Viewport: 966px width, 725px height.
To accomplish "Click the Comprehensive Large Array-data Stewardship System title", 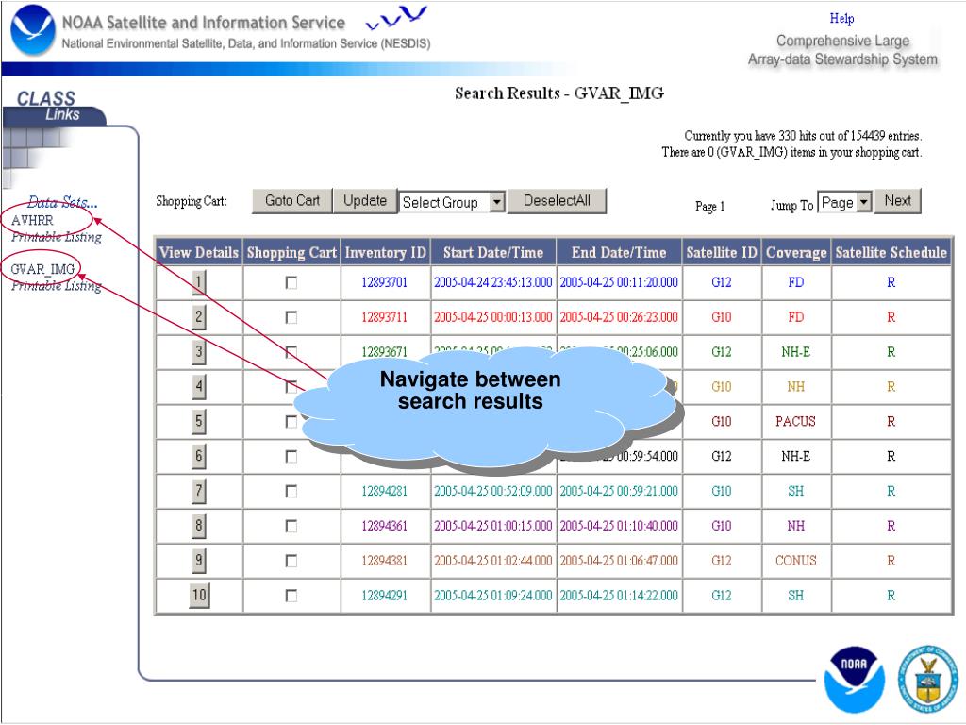I will [842, 50].
